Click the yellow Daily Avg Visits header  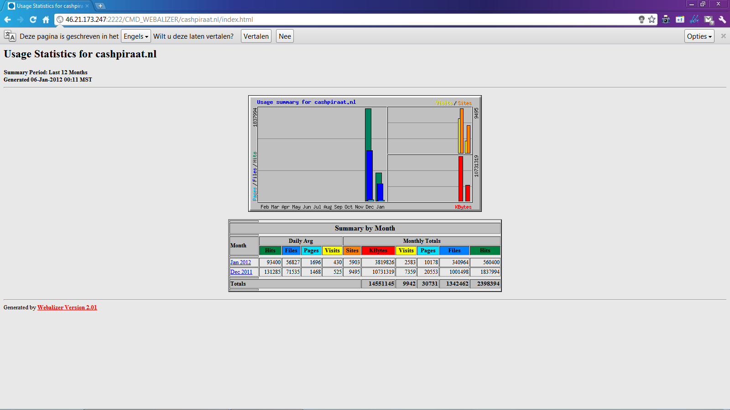pos(332,251)
